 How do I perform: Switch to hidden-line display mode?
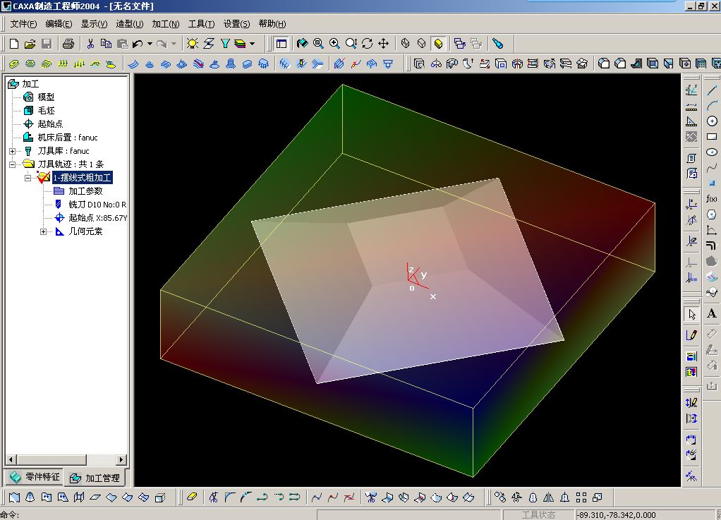point(422,44)
